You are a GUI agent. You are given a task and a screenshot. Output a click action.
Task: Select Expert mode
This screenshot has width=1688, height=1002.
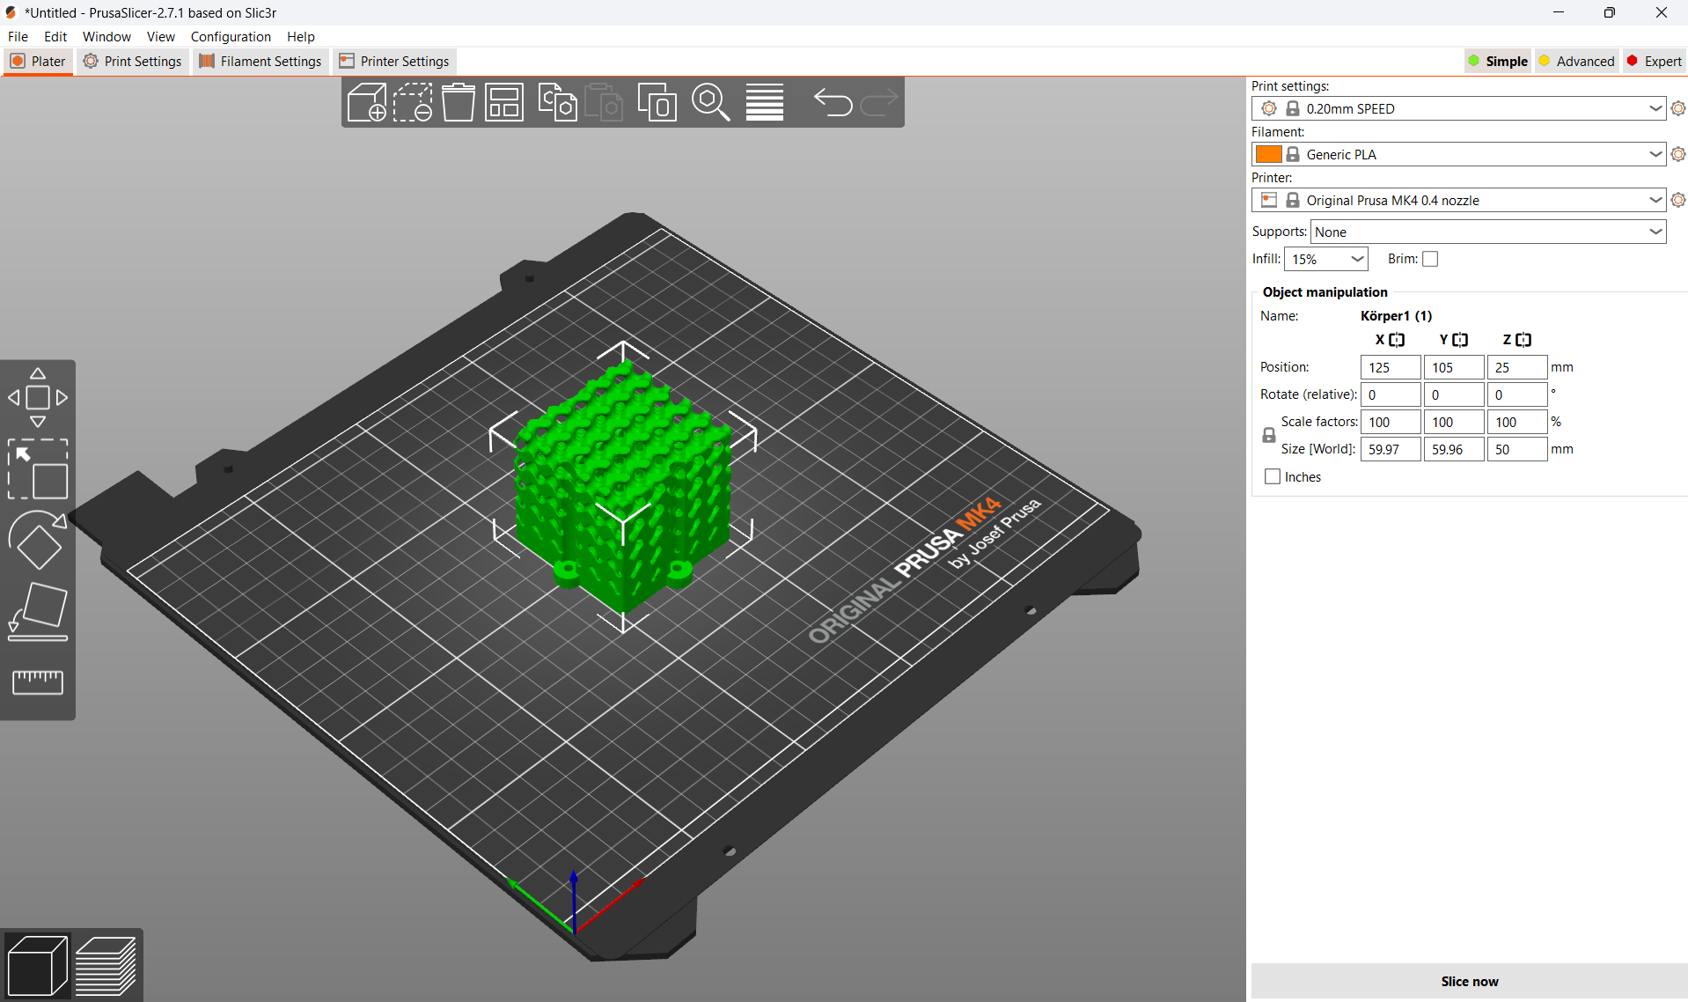click(1654, 61)
